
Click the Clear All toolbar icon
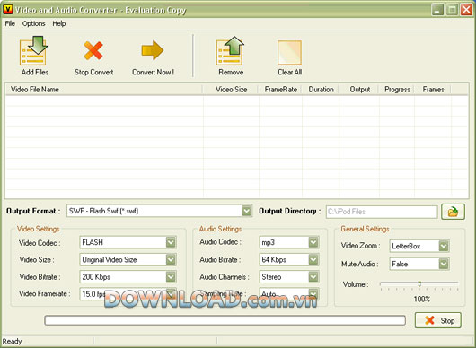pos(289,52)
